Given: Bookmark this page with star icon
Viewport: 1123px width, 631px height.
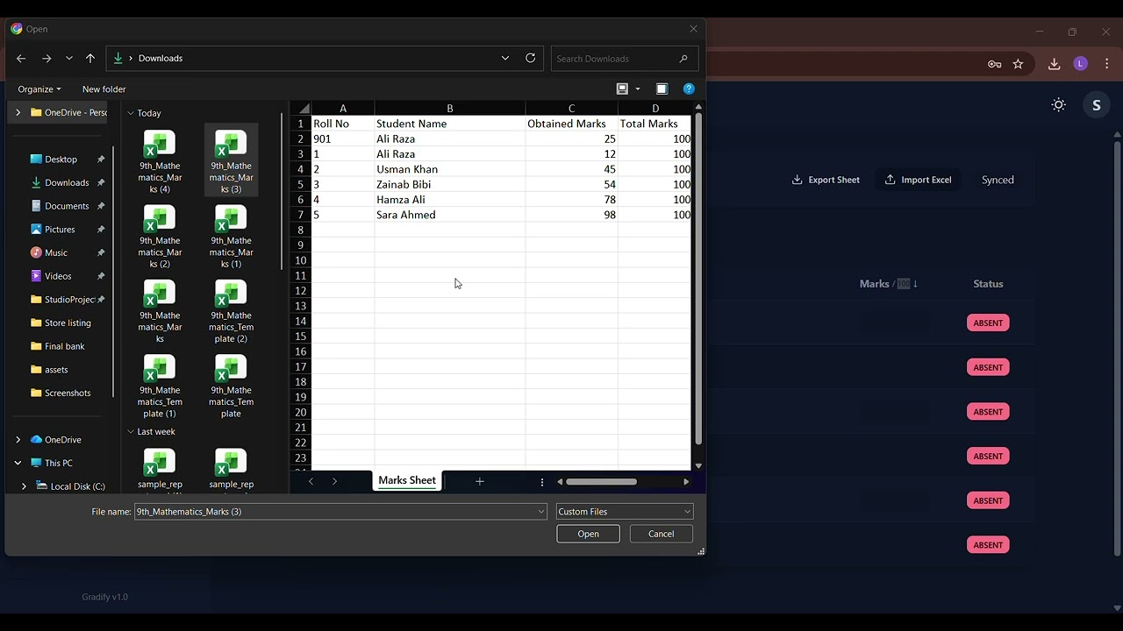Looking at the screenshot, I should click(x=1018, y=64).
